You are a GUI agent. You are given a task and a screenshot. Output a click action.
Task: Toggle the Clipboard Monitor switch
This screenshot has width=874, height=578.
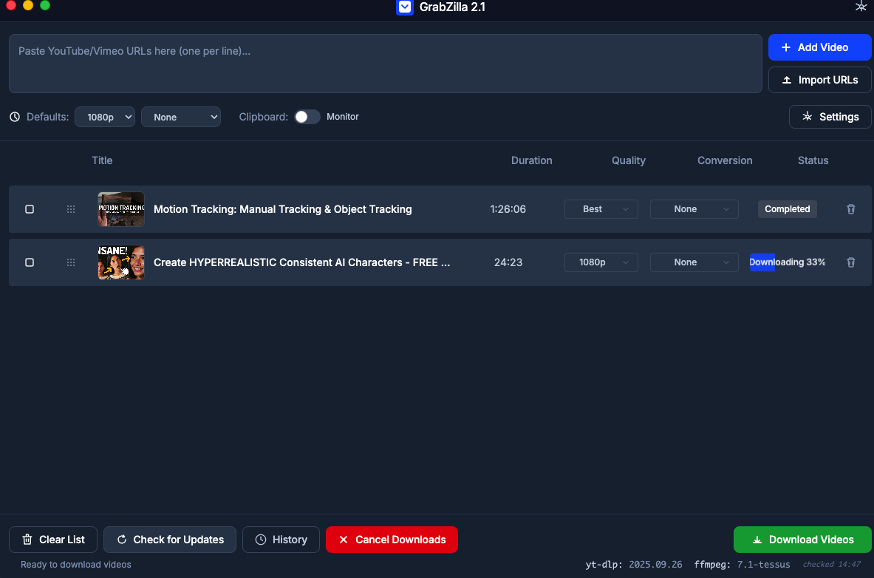pyautogui.click(x=307, y=117)
